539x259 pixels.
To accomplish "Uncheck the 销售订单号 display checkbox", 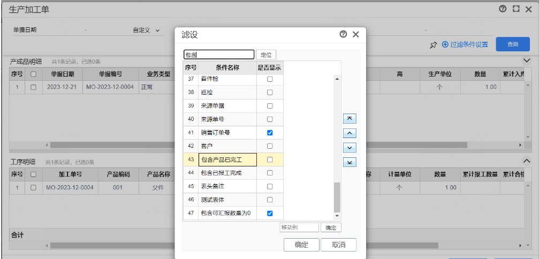I will 270,133.
